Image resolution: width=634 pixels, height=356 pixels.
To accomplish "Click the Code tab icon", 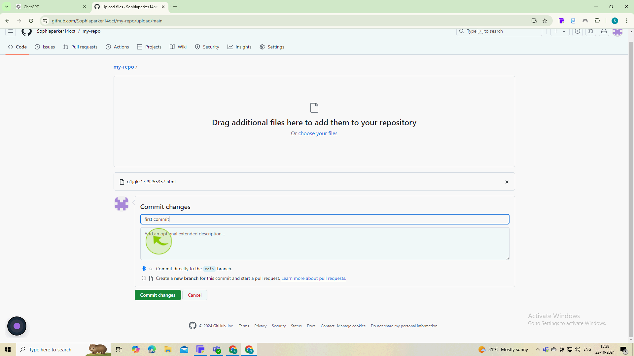I will (11, 47).
